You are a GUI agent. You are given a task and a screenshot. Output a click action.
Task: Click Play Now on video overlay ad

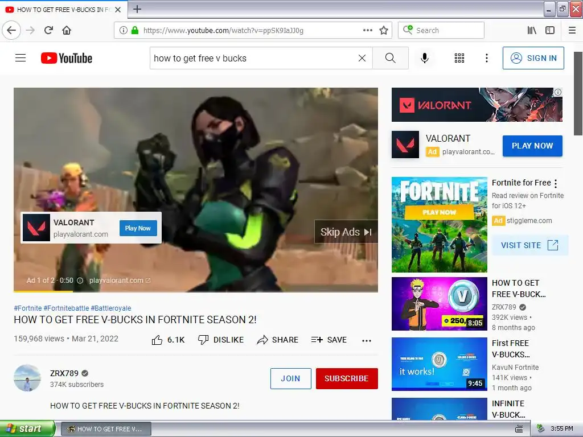tap(138, 228)
